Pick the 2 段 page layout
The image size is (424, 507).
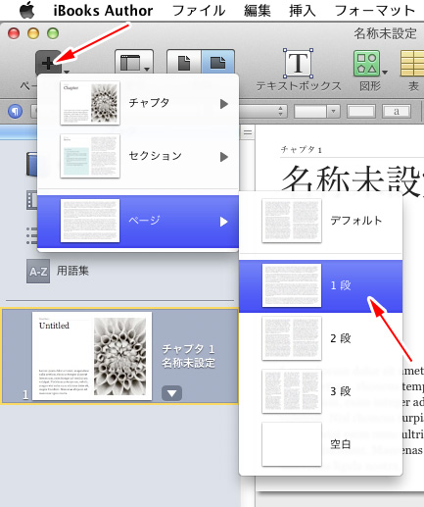pos(320,338)
